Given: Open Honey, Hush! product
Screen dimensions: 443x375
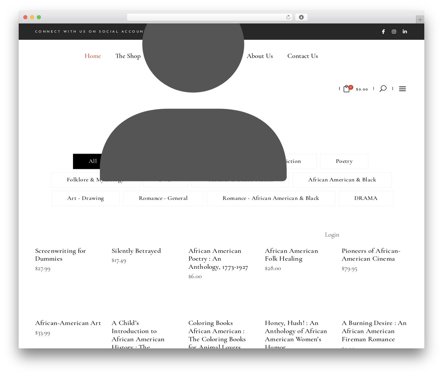Looking at the screenshot, I should coord(296,334).
